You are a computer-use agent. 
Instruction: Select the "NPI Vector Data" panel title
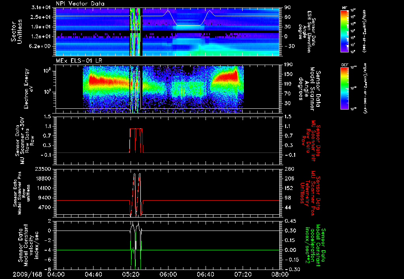[80, 4]
